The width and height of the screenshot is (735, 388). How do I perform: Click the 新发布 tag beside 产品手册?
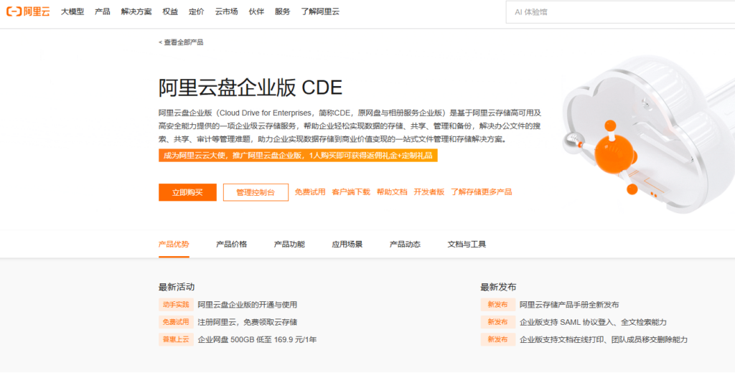pos(498,305)
